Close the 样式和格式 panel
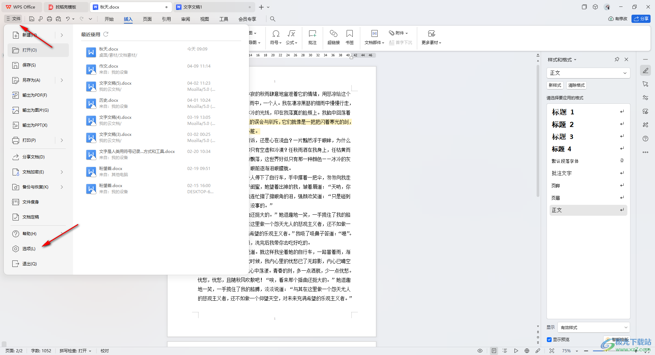The width and height of the screenshot is (655, 355). coord(626,59)
